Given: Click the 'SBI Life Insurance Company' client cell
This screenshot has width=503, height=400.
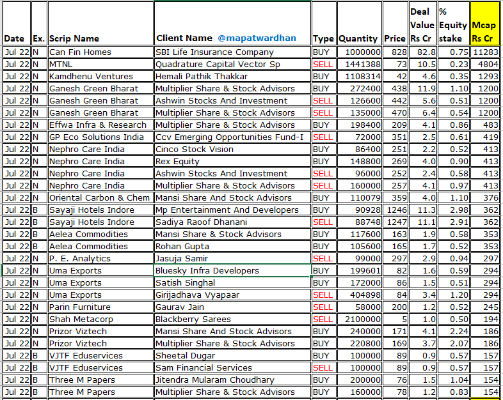Looking at the screenshot, I should click(232, 52).
